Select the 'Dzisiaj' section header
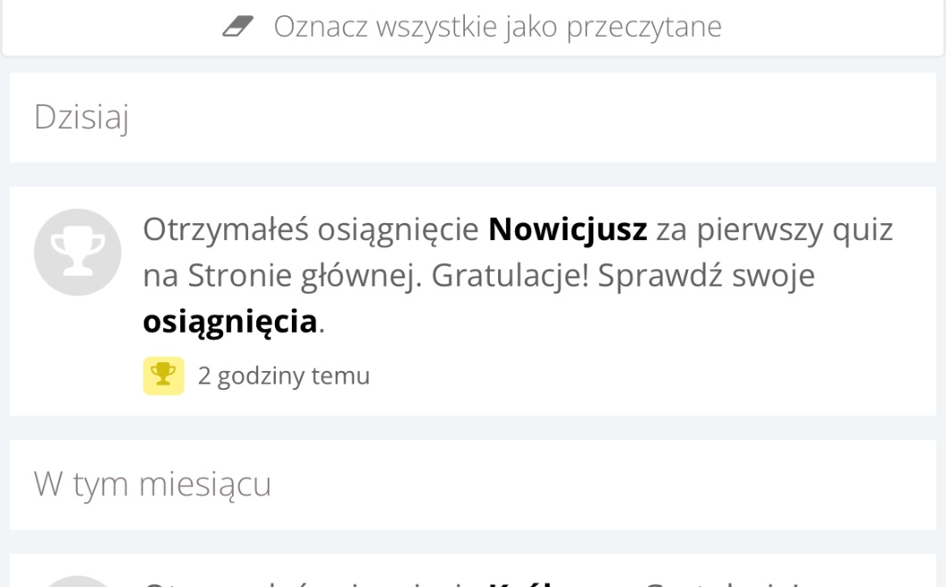This screenshot has height=587, width=946. (81, 117)
